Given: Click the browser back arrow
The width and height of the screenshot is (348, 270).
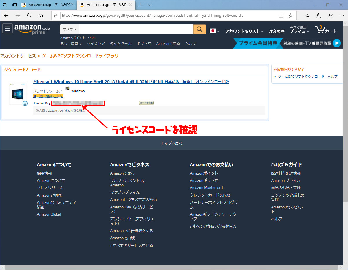Looking at the screenshot, I should [6, 16].
